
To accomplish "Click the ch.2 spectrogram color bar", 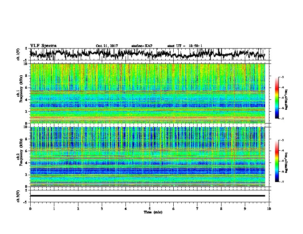I will tap(277, 161).
